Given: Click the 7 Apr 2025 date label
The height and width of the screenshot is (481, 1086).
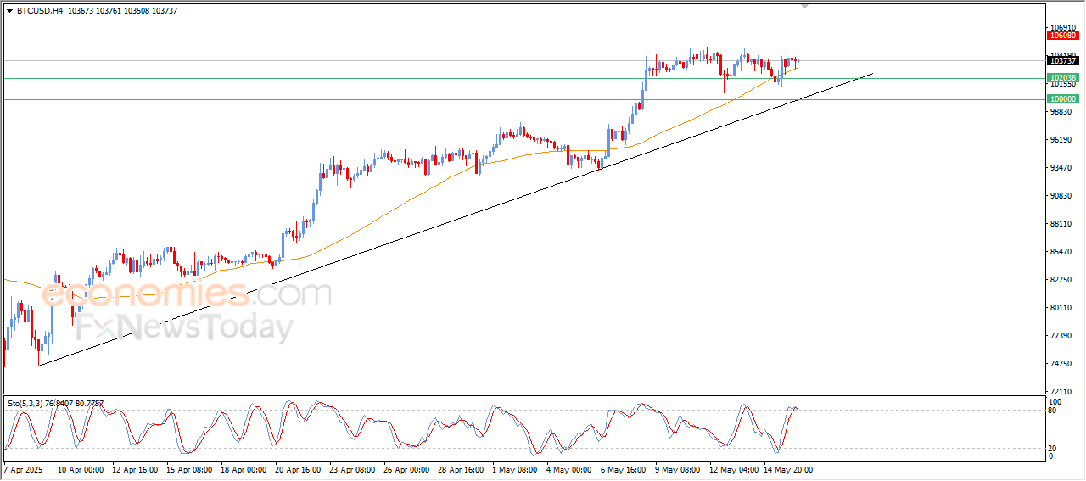Looking at the screenshot, I should (22, 468).
